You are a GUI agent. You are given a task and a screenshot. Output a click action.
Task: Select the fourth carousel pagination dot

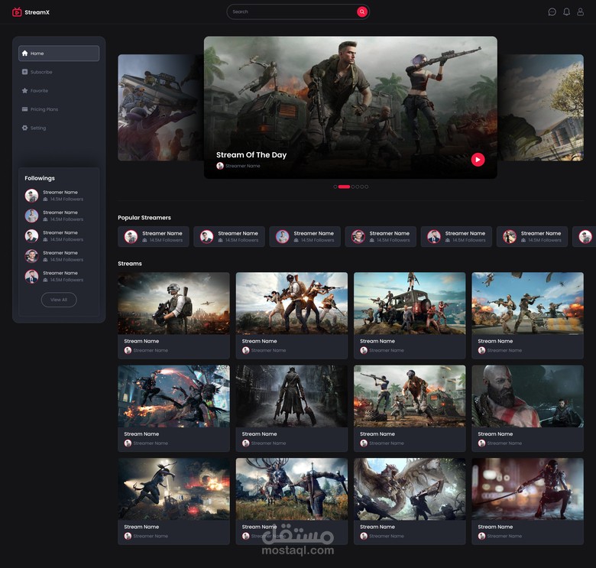click(358, 187)
